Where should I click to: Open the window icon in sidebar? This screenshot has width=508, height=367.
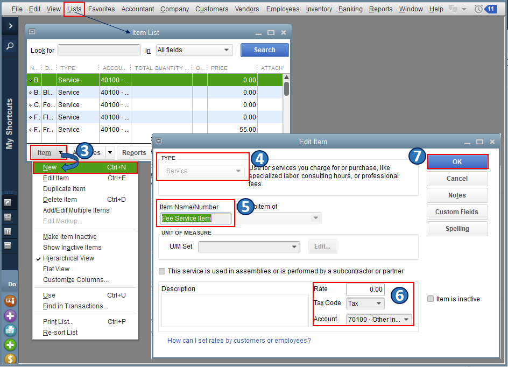(8, 246)
